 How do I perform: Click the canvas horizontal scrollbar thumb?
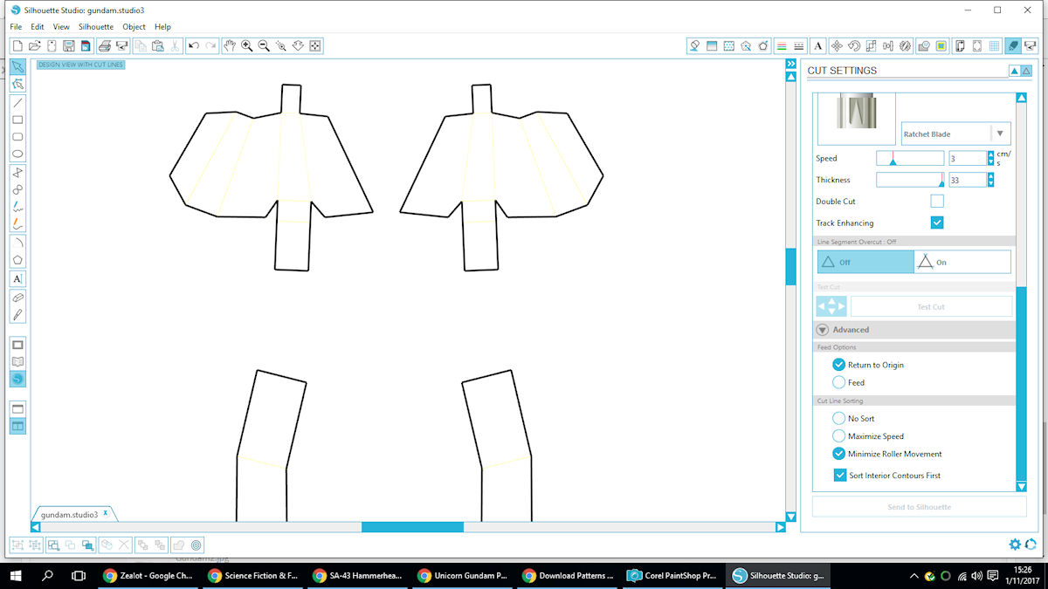pos(412,527)
